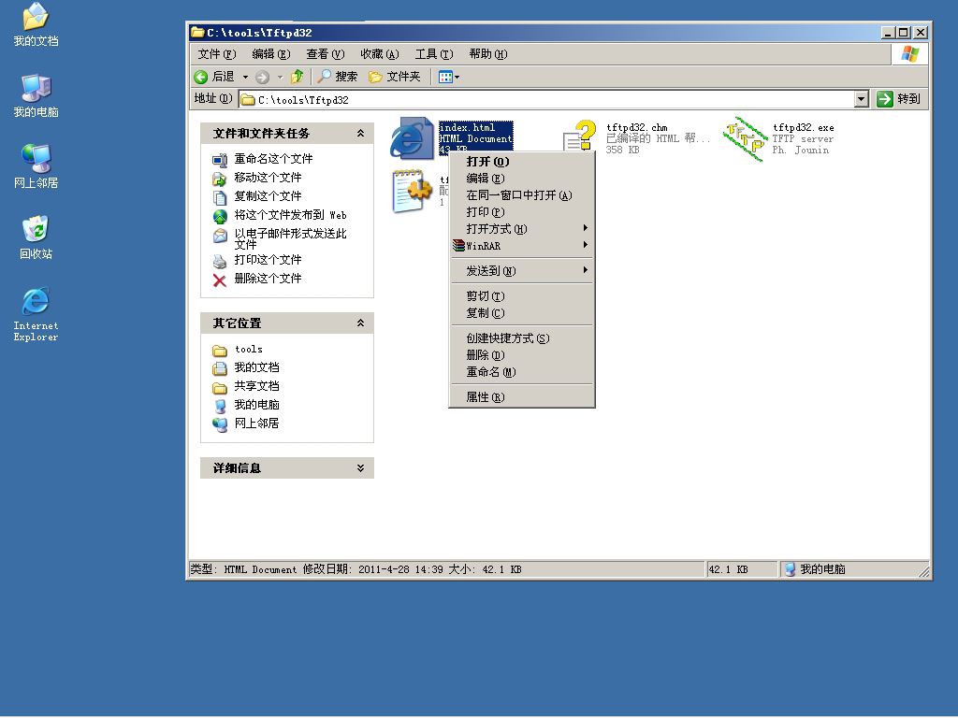The width and height of the screenshot is (958, 718).
Task: Click 打印这个文件 task link
Action: 268,260
